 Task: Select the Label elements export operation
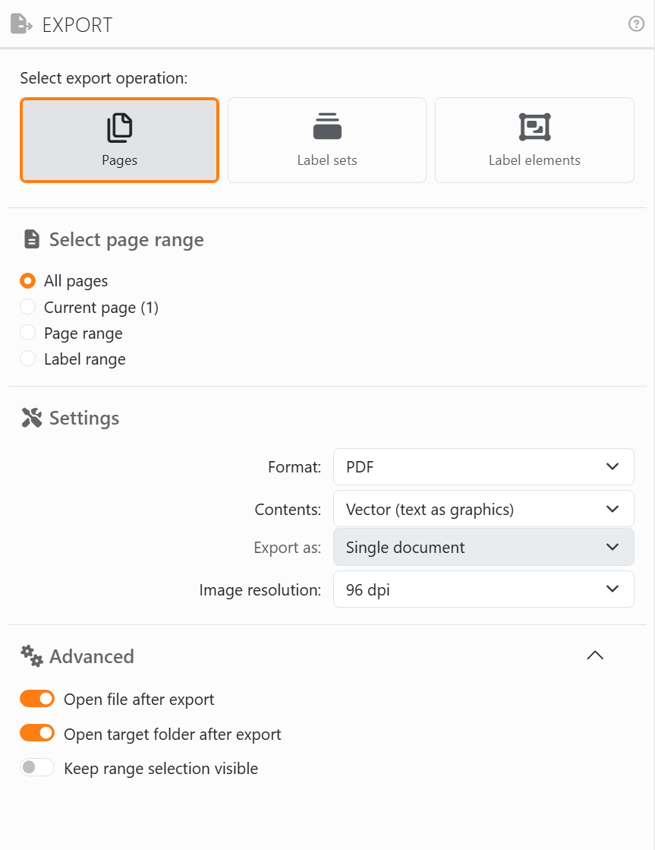tap(534, 140)
